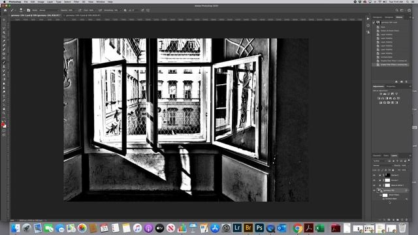
Task: Open the Photoshop search icon
Action: point(396,10)
